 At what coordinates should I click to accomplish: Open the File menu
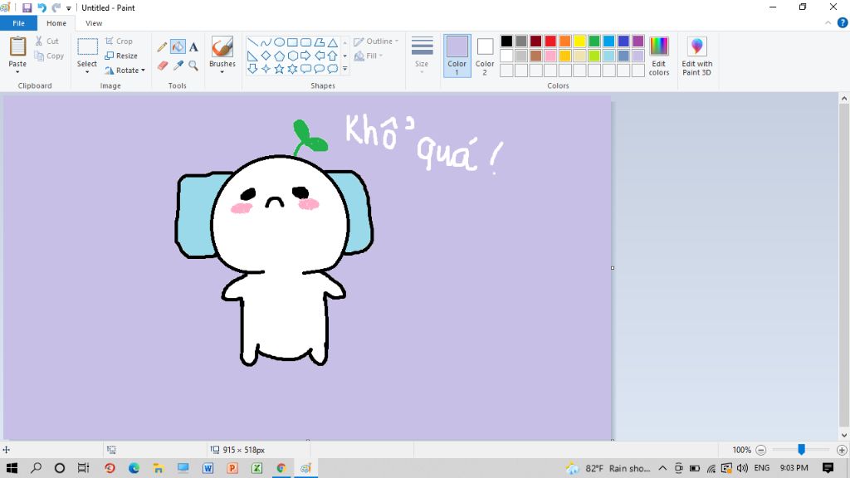[18, 23]
